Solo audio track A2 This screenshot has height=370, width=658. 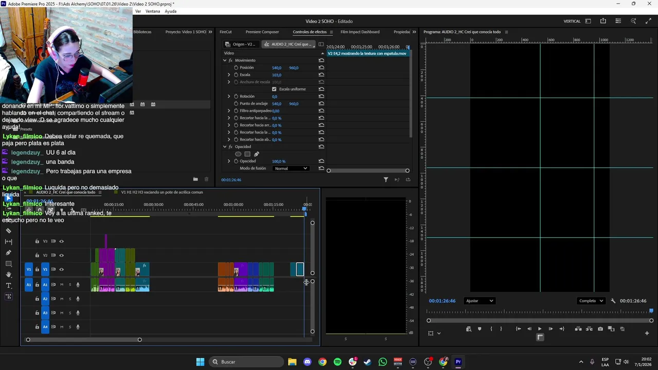(70, 299)
